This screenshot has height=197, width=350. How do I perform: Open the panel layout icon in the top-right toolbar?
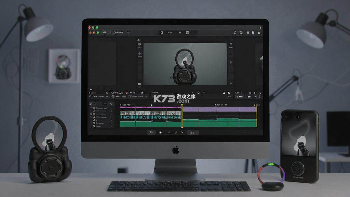click(x=248, y=32)
